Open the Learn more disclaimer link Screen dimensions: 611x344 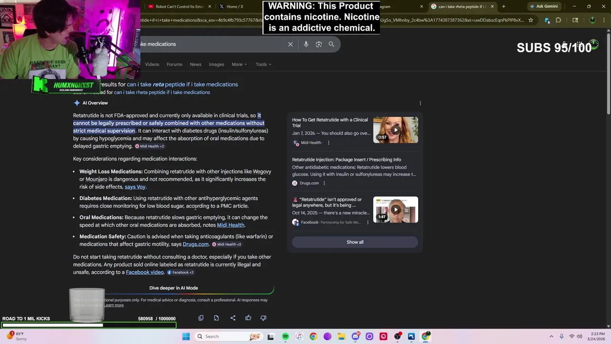point(114,305)
